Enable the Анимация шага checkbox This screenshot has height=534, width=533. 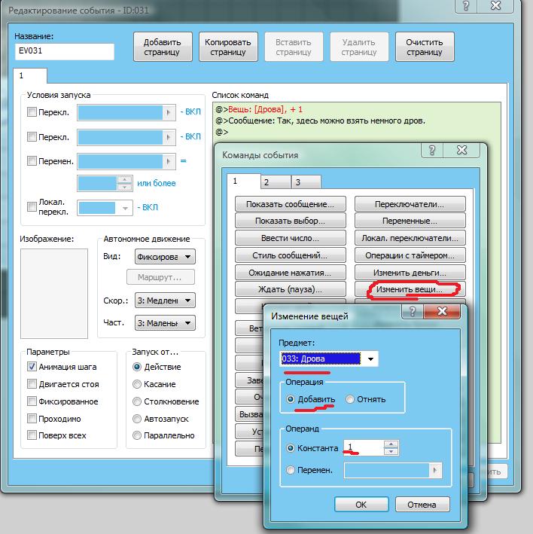[32, 367]
